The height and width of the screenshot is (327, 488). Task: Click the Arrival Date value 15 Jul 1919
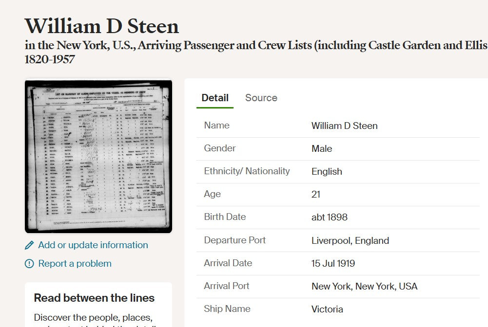click(x=333, y=264)
